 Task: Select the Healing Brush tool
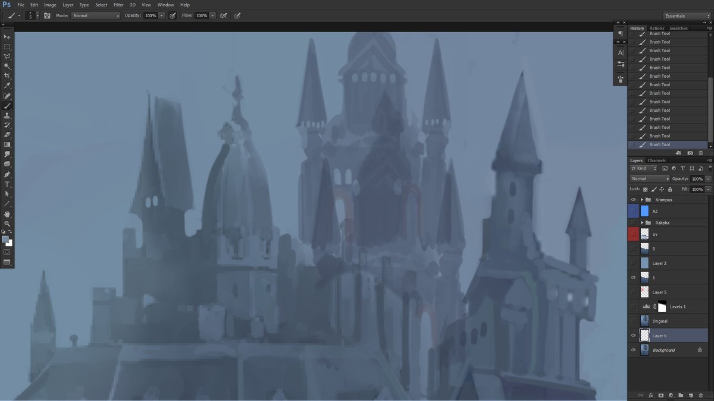7,96
